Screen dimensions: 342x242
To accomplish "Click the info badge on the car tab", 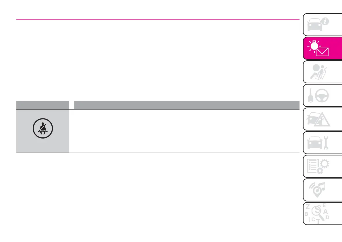I will point(326,21).
